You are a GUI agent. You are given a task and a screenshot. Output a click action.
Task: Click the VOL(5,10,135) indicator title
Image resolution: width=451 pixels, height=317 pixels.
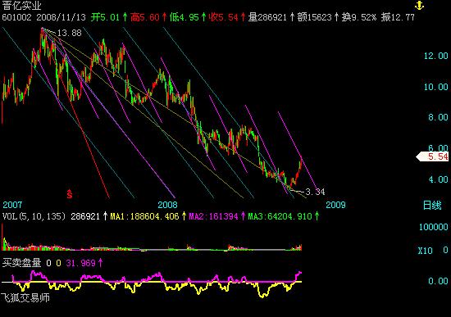[34, 216]
